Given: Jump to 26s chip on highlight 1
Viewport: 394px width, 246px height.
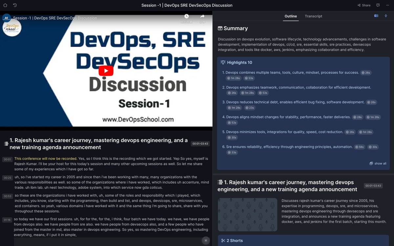Looking at the screenshot, I should [366, 73].
